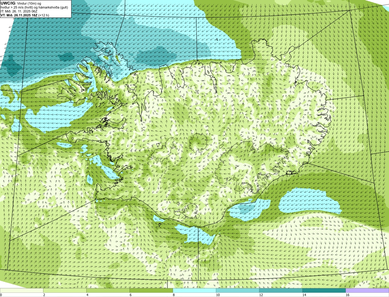Click the "IT: Mið. 26. 11. 2025 06Z" line
Viewport: 389px width, 297px height.
coord(19,11)
